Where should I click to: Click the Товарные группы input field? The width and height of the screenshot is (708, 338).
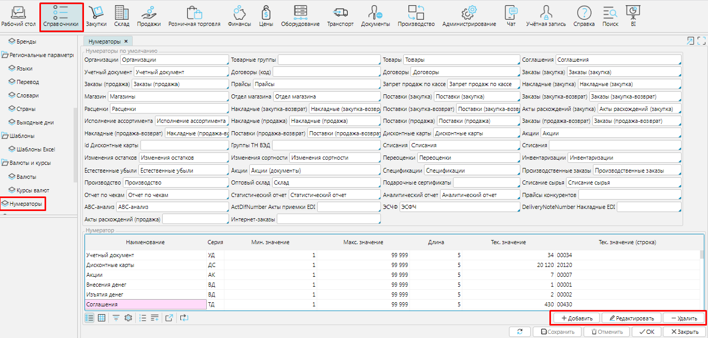(x=329, y=60)
